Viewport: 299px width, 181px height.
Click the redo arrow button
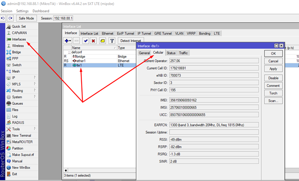point(10,18)
